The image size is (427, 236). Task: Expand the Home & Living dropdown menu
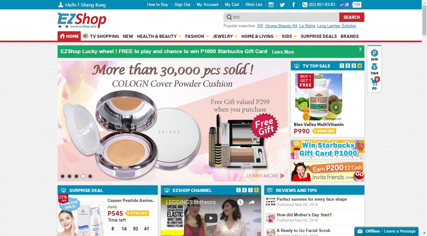click(260, 36)
